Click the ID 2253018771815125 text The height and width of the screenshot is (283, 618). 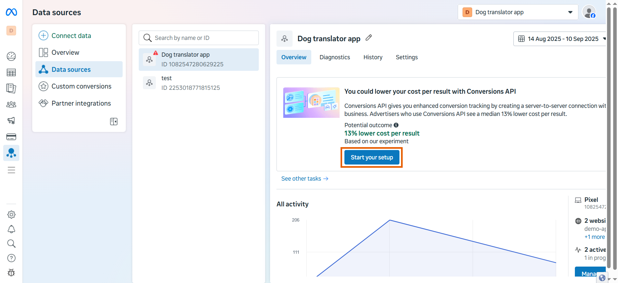coord(191,88)
